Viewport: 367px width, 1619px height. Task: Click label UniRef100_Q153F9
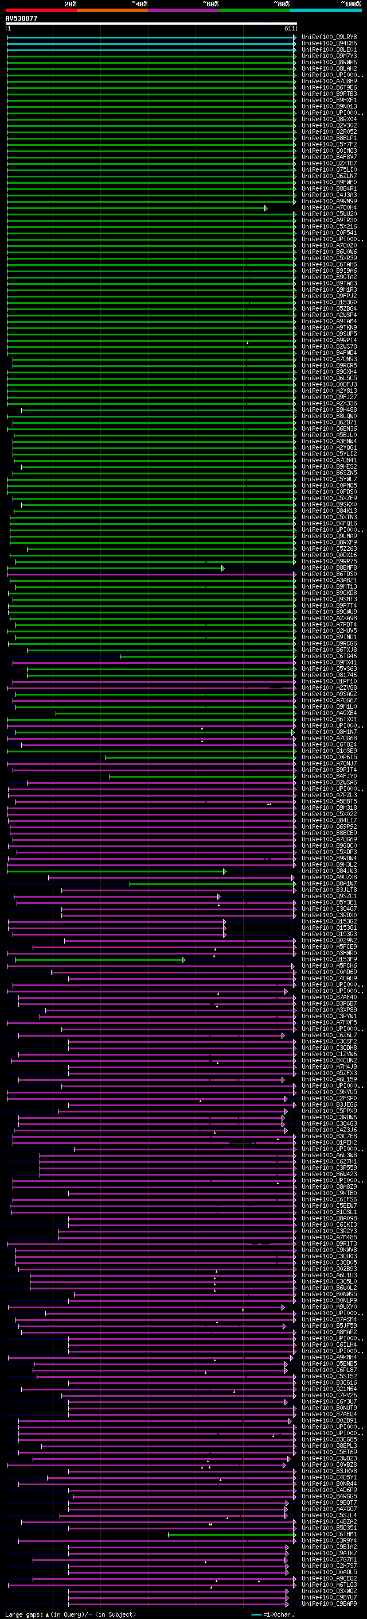point(329,960)
